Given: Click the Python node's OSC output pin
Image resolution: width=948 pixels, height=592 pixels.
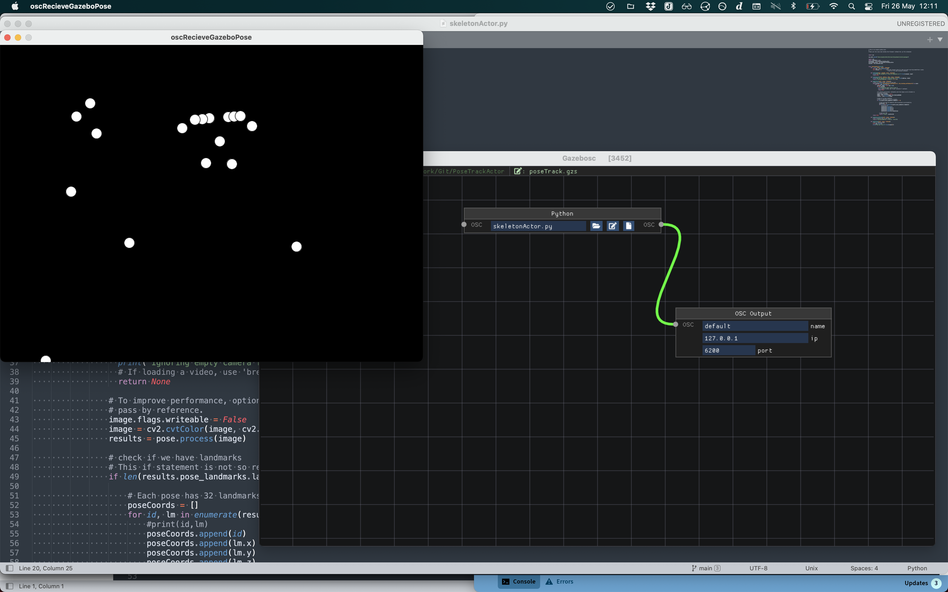Looking at the screenshot, I should 661,225.
